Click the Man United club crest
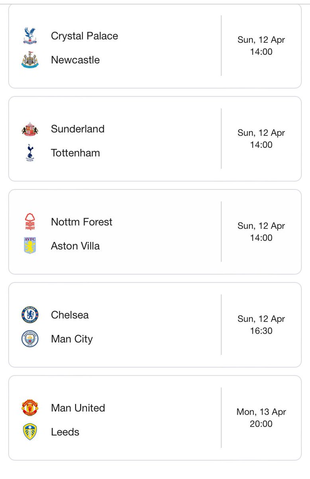 (30, 408)
